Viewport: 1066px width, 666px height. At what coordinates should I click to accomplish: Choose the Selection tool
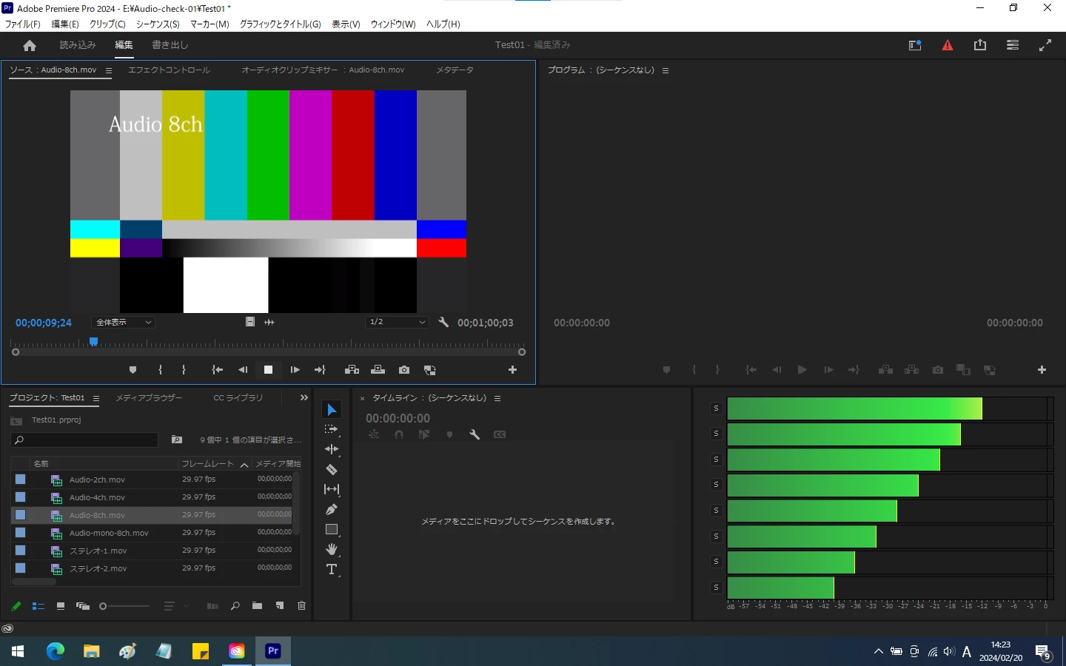pyautogui.click(x=332, y=410)
